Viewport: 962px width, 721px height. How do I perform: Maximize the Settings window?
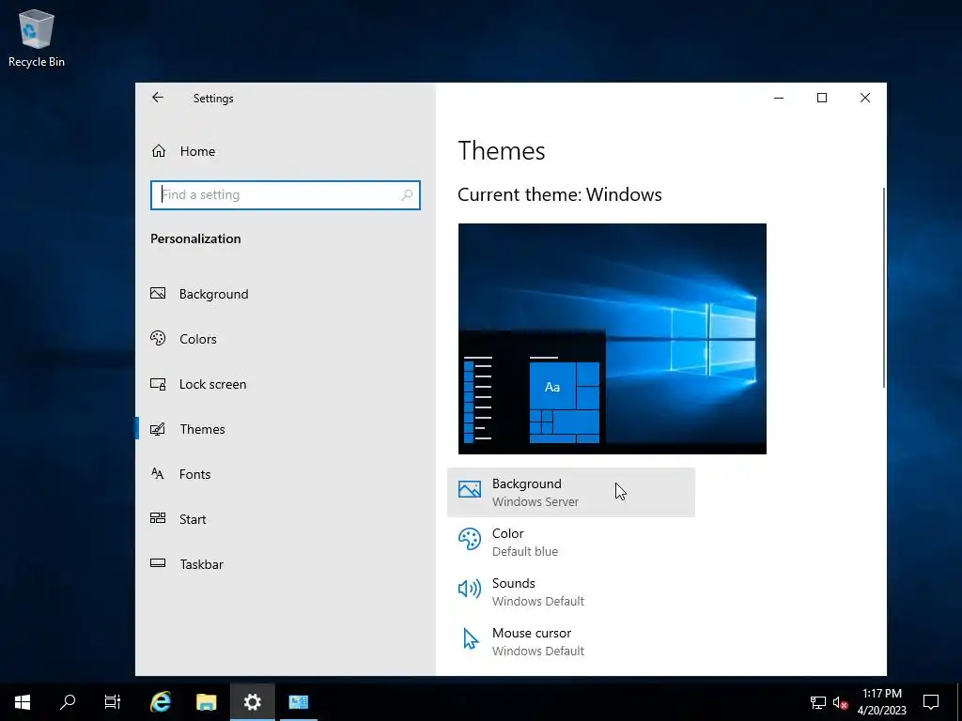tap(821, 98)
